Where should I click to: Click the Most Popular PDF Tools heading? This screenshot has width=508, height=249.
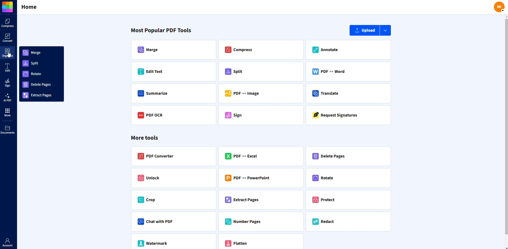click(161, 30)
